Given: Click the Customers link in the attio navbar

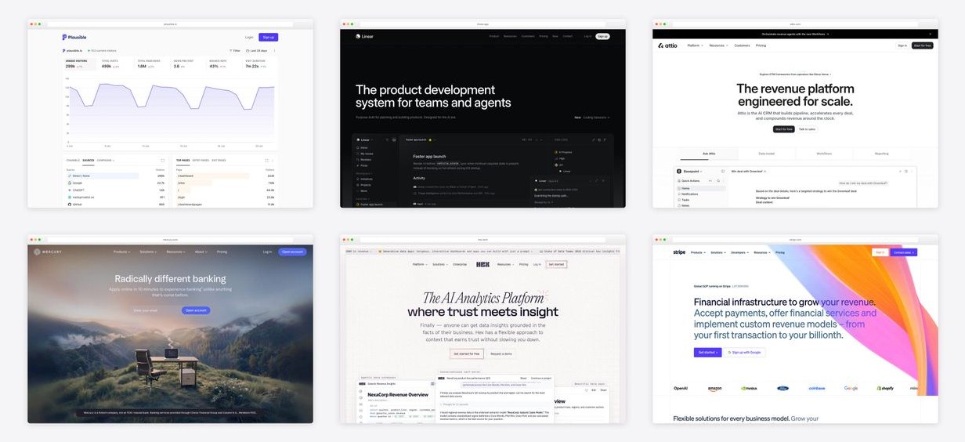Looking at the screenshot, I should (743, 45).
